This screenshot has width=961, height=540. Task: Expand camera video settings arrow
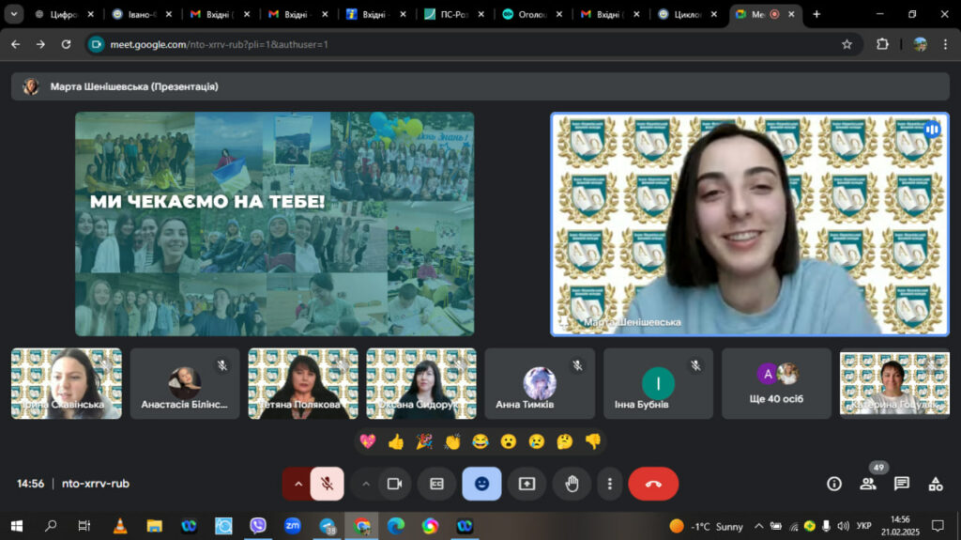[x=365, y=484]
